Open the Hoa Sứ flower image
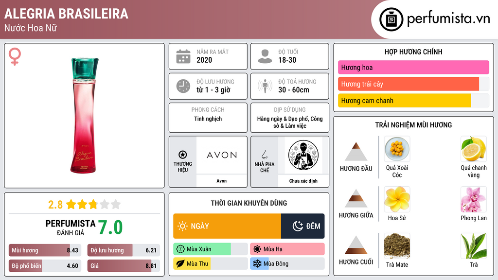The height and width of the screenshot is (280, 498). 397,199
